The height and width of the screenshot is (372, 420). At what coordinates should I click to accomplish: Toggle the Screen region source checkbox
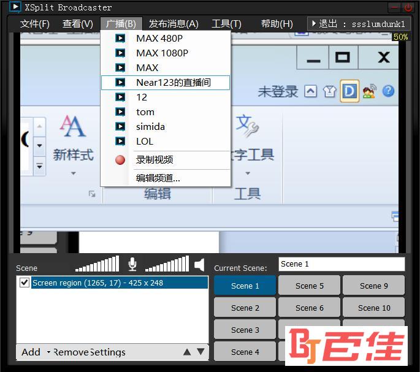pos(25,283)
